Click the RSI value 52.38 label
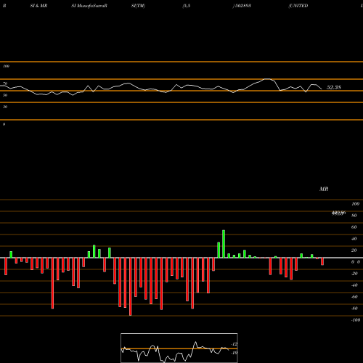The width and height of the screenshot is (363, 363). pyautogui.click(x=334, y=87)
